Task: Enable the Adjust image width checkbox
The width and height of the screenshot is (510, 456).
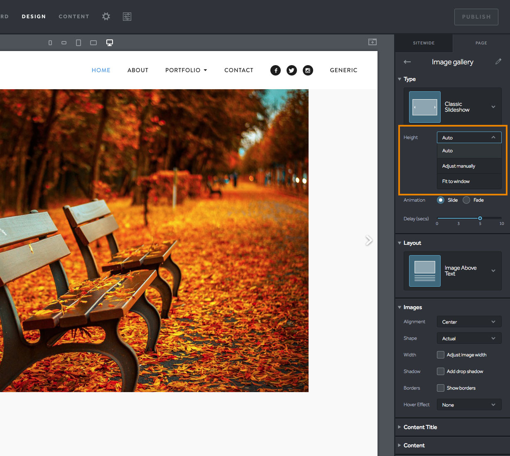Action: [441, 355]
